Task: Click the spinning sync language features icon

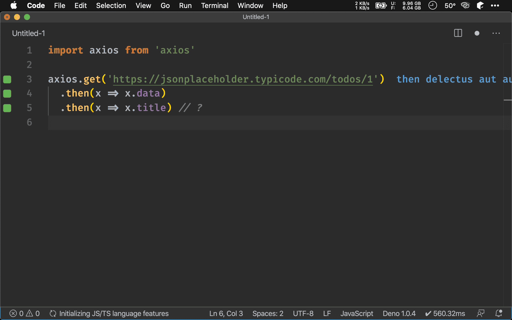Action: 51,313
